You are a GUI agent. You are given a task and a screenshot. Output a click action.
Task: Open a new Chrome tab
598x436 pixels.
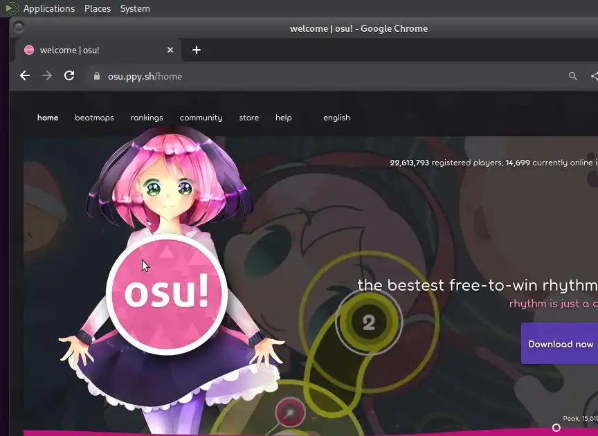point(197,50)
